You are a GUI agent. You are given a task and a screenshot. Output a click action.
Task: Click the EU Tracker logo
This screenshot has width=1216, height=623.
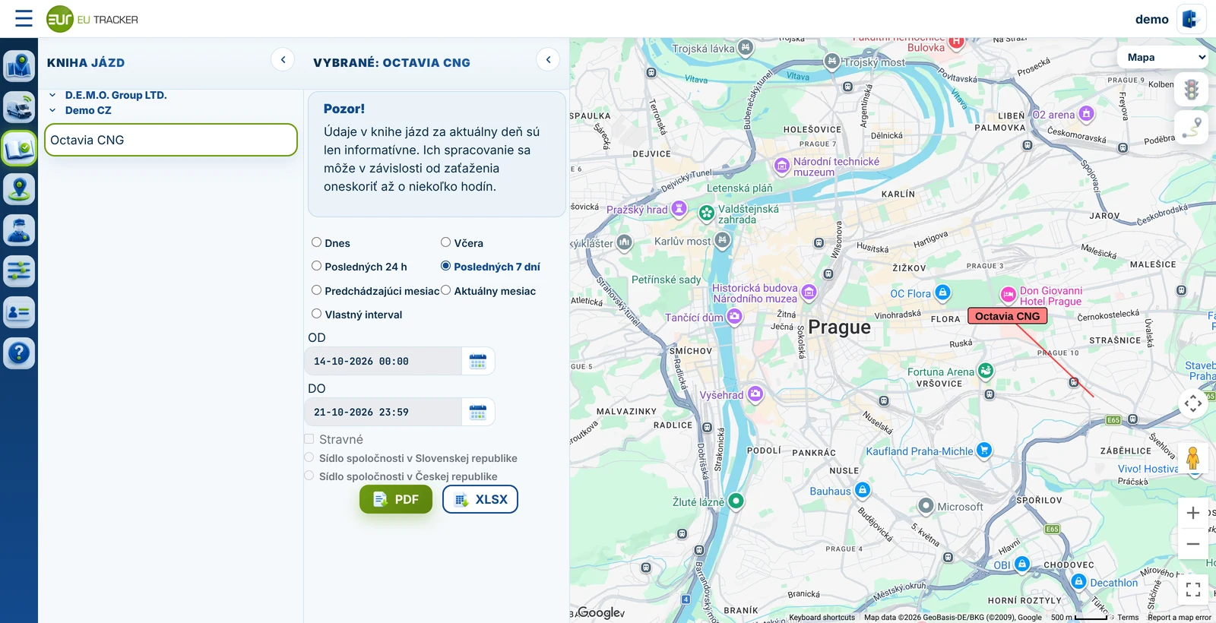point(92,19)
